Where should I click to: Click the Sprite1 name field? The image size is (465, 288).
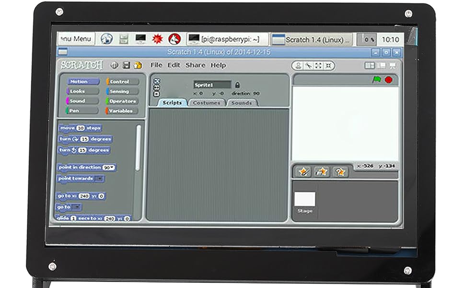212,84
